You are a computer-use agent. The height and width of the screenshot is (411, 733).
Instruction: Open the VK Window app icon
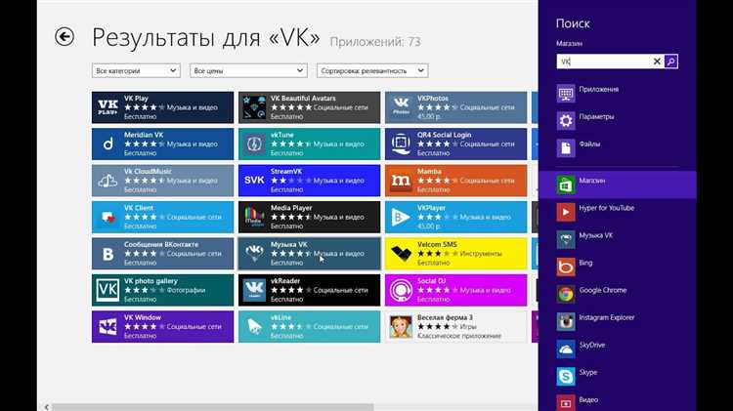click(108, 326)
